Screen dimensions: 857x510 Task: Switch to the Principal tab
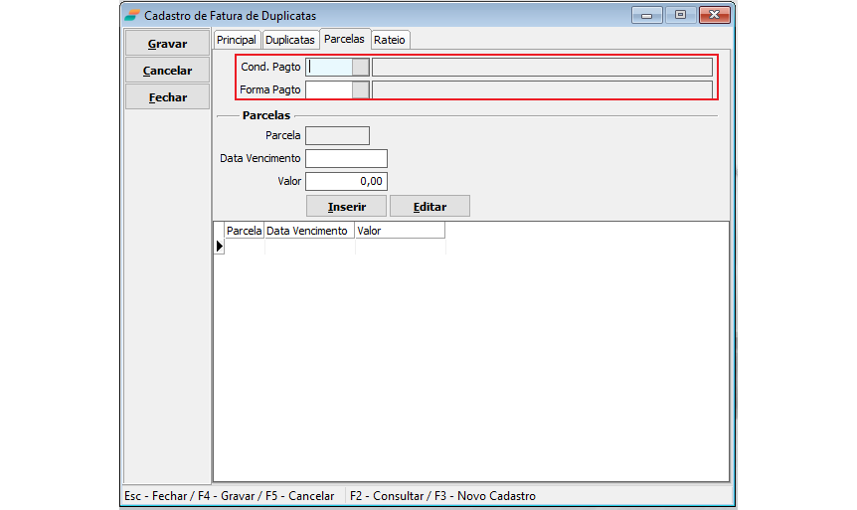237,40
